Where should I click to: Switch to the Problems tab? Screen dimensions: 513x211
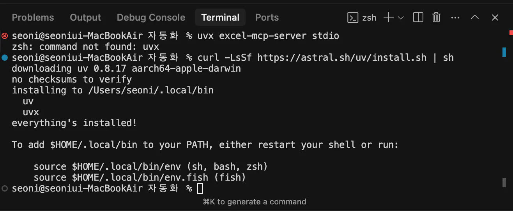(x=33, y=18)
